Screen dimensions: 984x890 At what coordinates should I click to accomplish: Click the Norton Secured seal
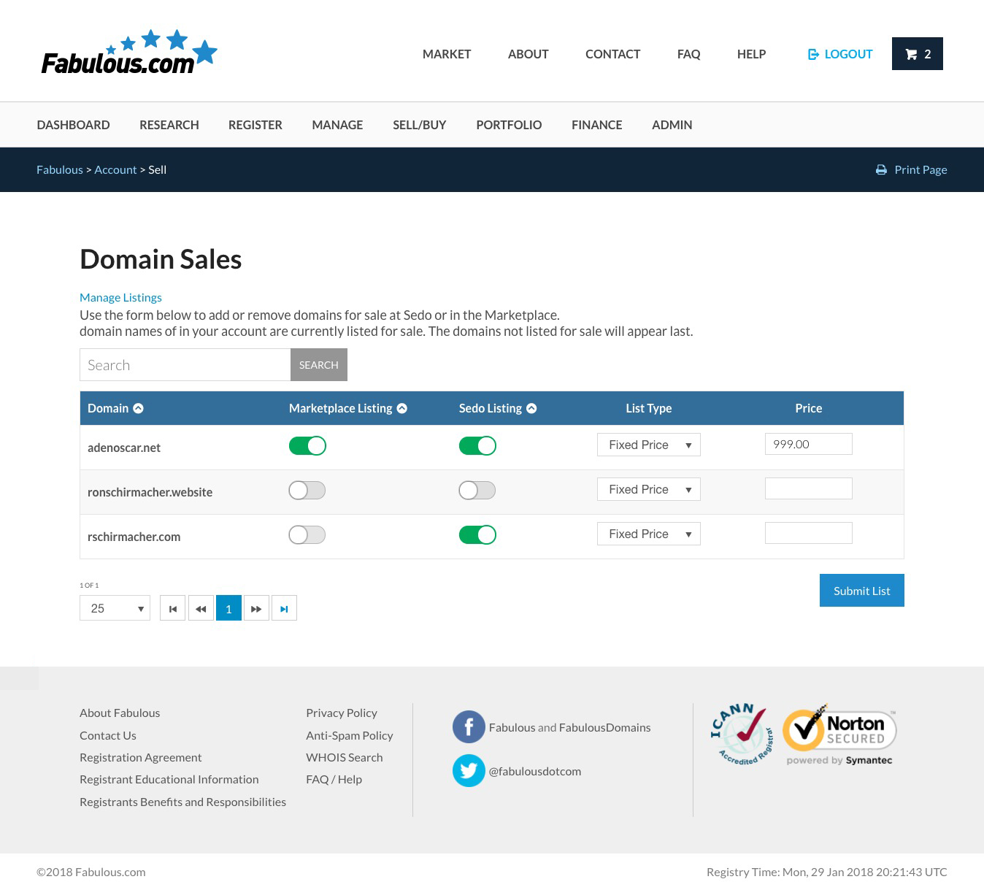pos(839,735)
